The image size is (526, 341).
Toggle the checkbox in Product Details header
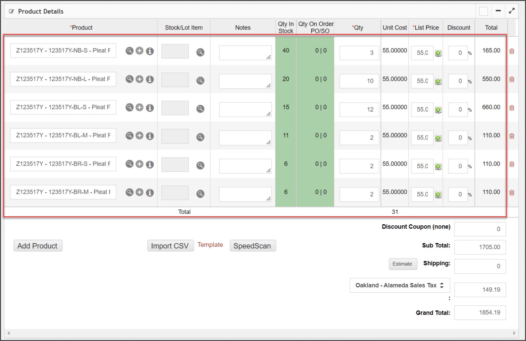point(483,11)
